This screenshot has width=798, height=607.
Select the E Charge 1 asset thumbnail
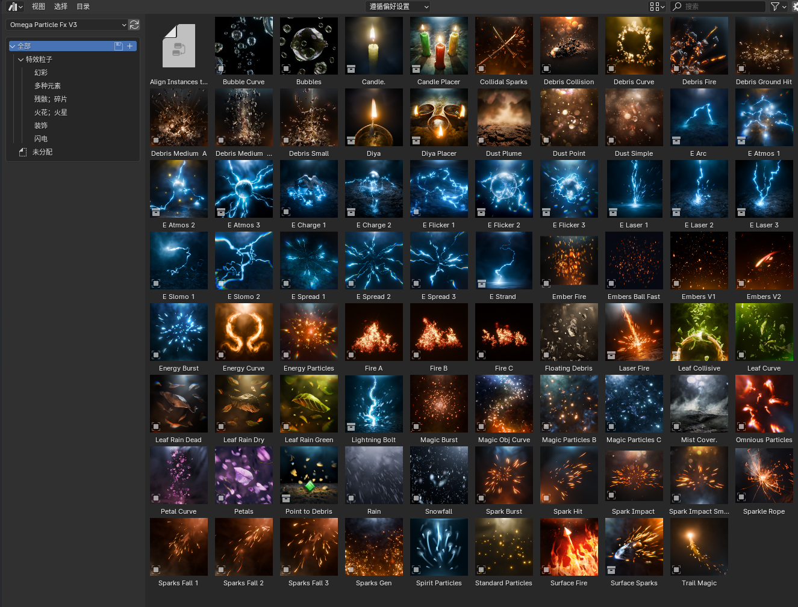tap(309, 189)
